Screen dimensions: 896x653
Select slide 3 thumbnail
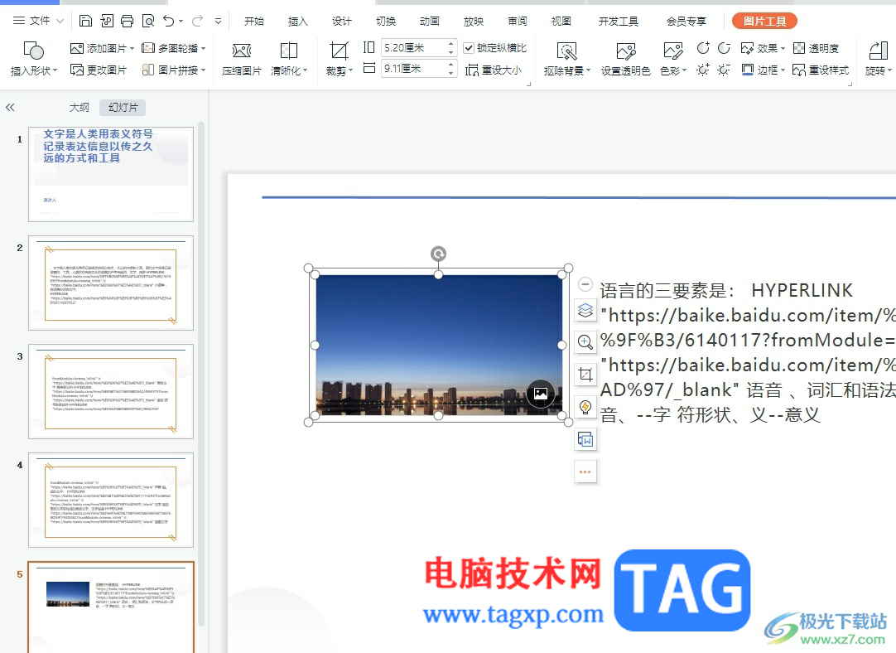pyautogui.click(x=111, y=391)
